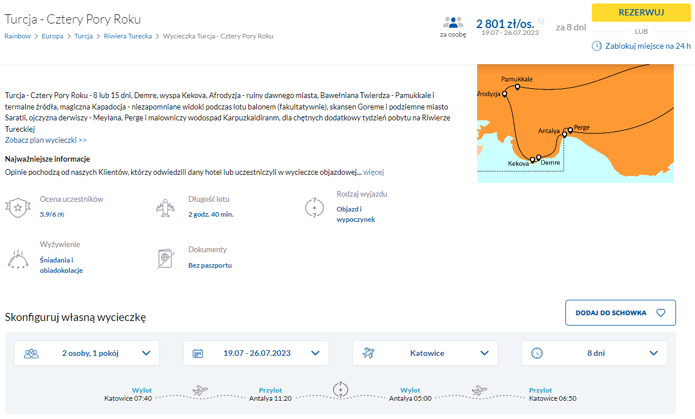
Task: Go to Rainbow breadcrumb home link
Action: point(18,36)
